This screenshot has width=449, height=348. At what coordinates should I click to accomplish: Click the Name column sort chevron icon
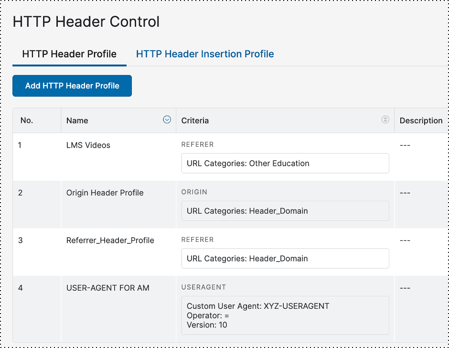[x=167, y=120]
